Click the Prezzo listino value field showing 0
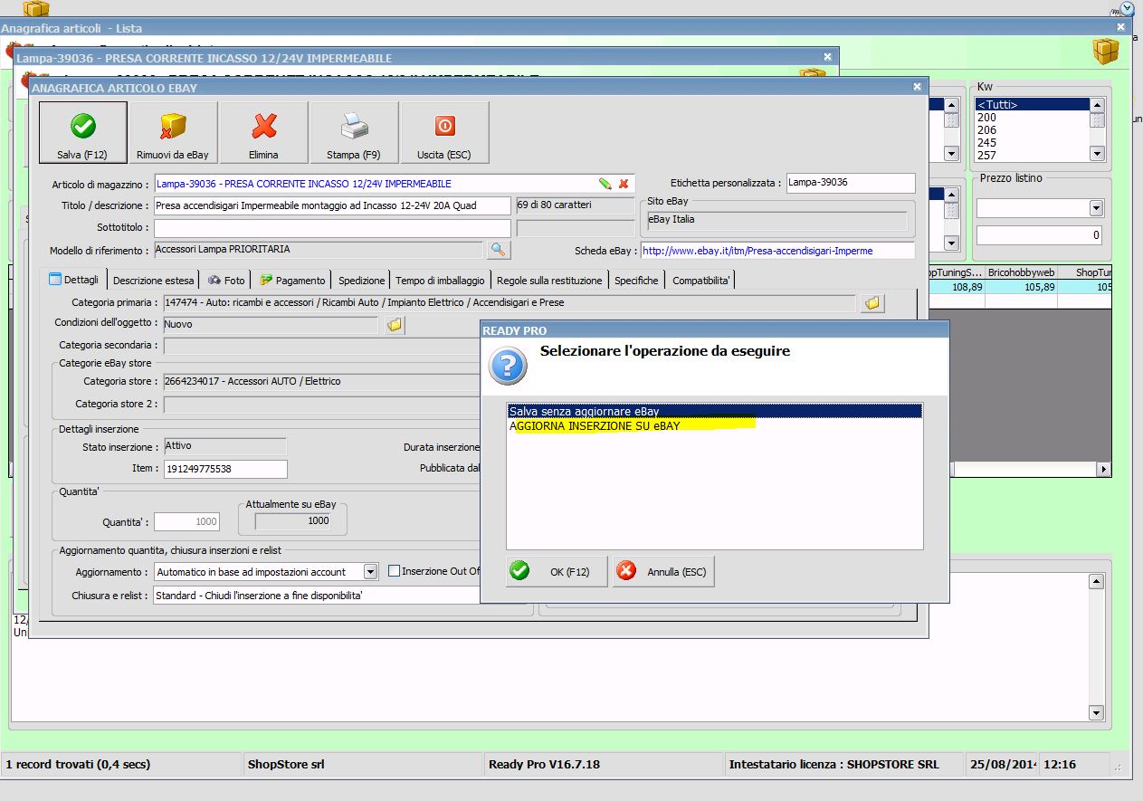The width and height of the screenshot is (1143, 801). pyautogui.click(x=1039, y=235)
